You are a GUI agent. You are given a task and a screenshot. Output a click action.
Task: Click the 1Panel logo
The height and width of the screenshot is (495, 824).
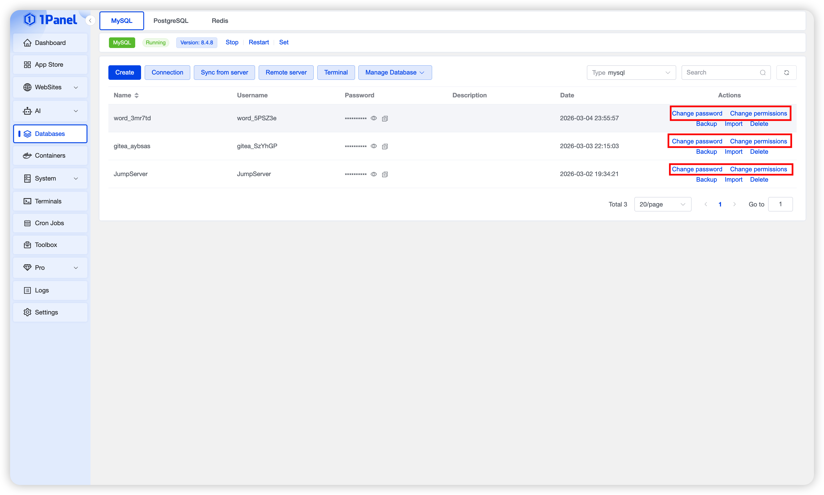50,19
